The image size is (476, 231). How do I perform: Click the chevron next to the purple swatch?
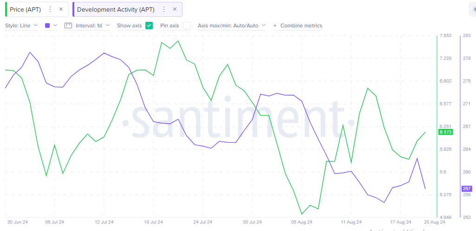pyautogui.click(x=55, y=26)
